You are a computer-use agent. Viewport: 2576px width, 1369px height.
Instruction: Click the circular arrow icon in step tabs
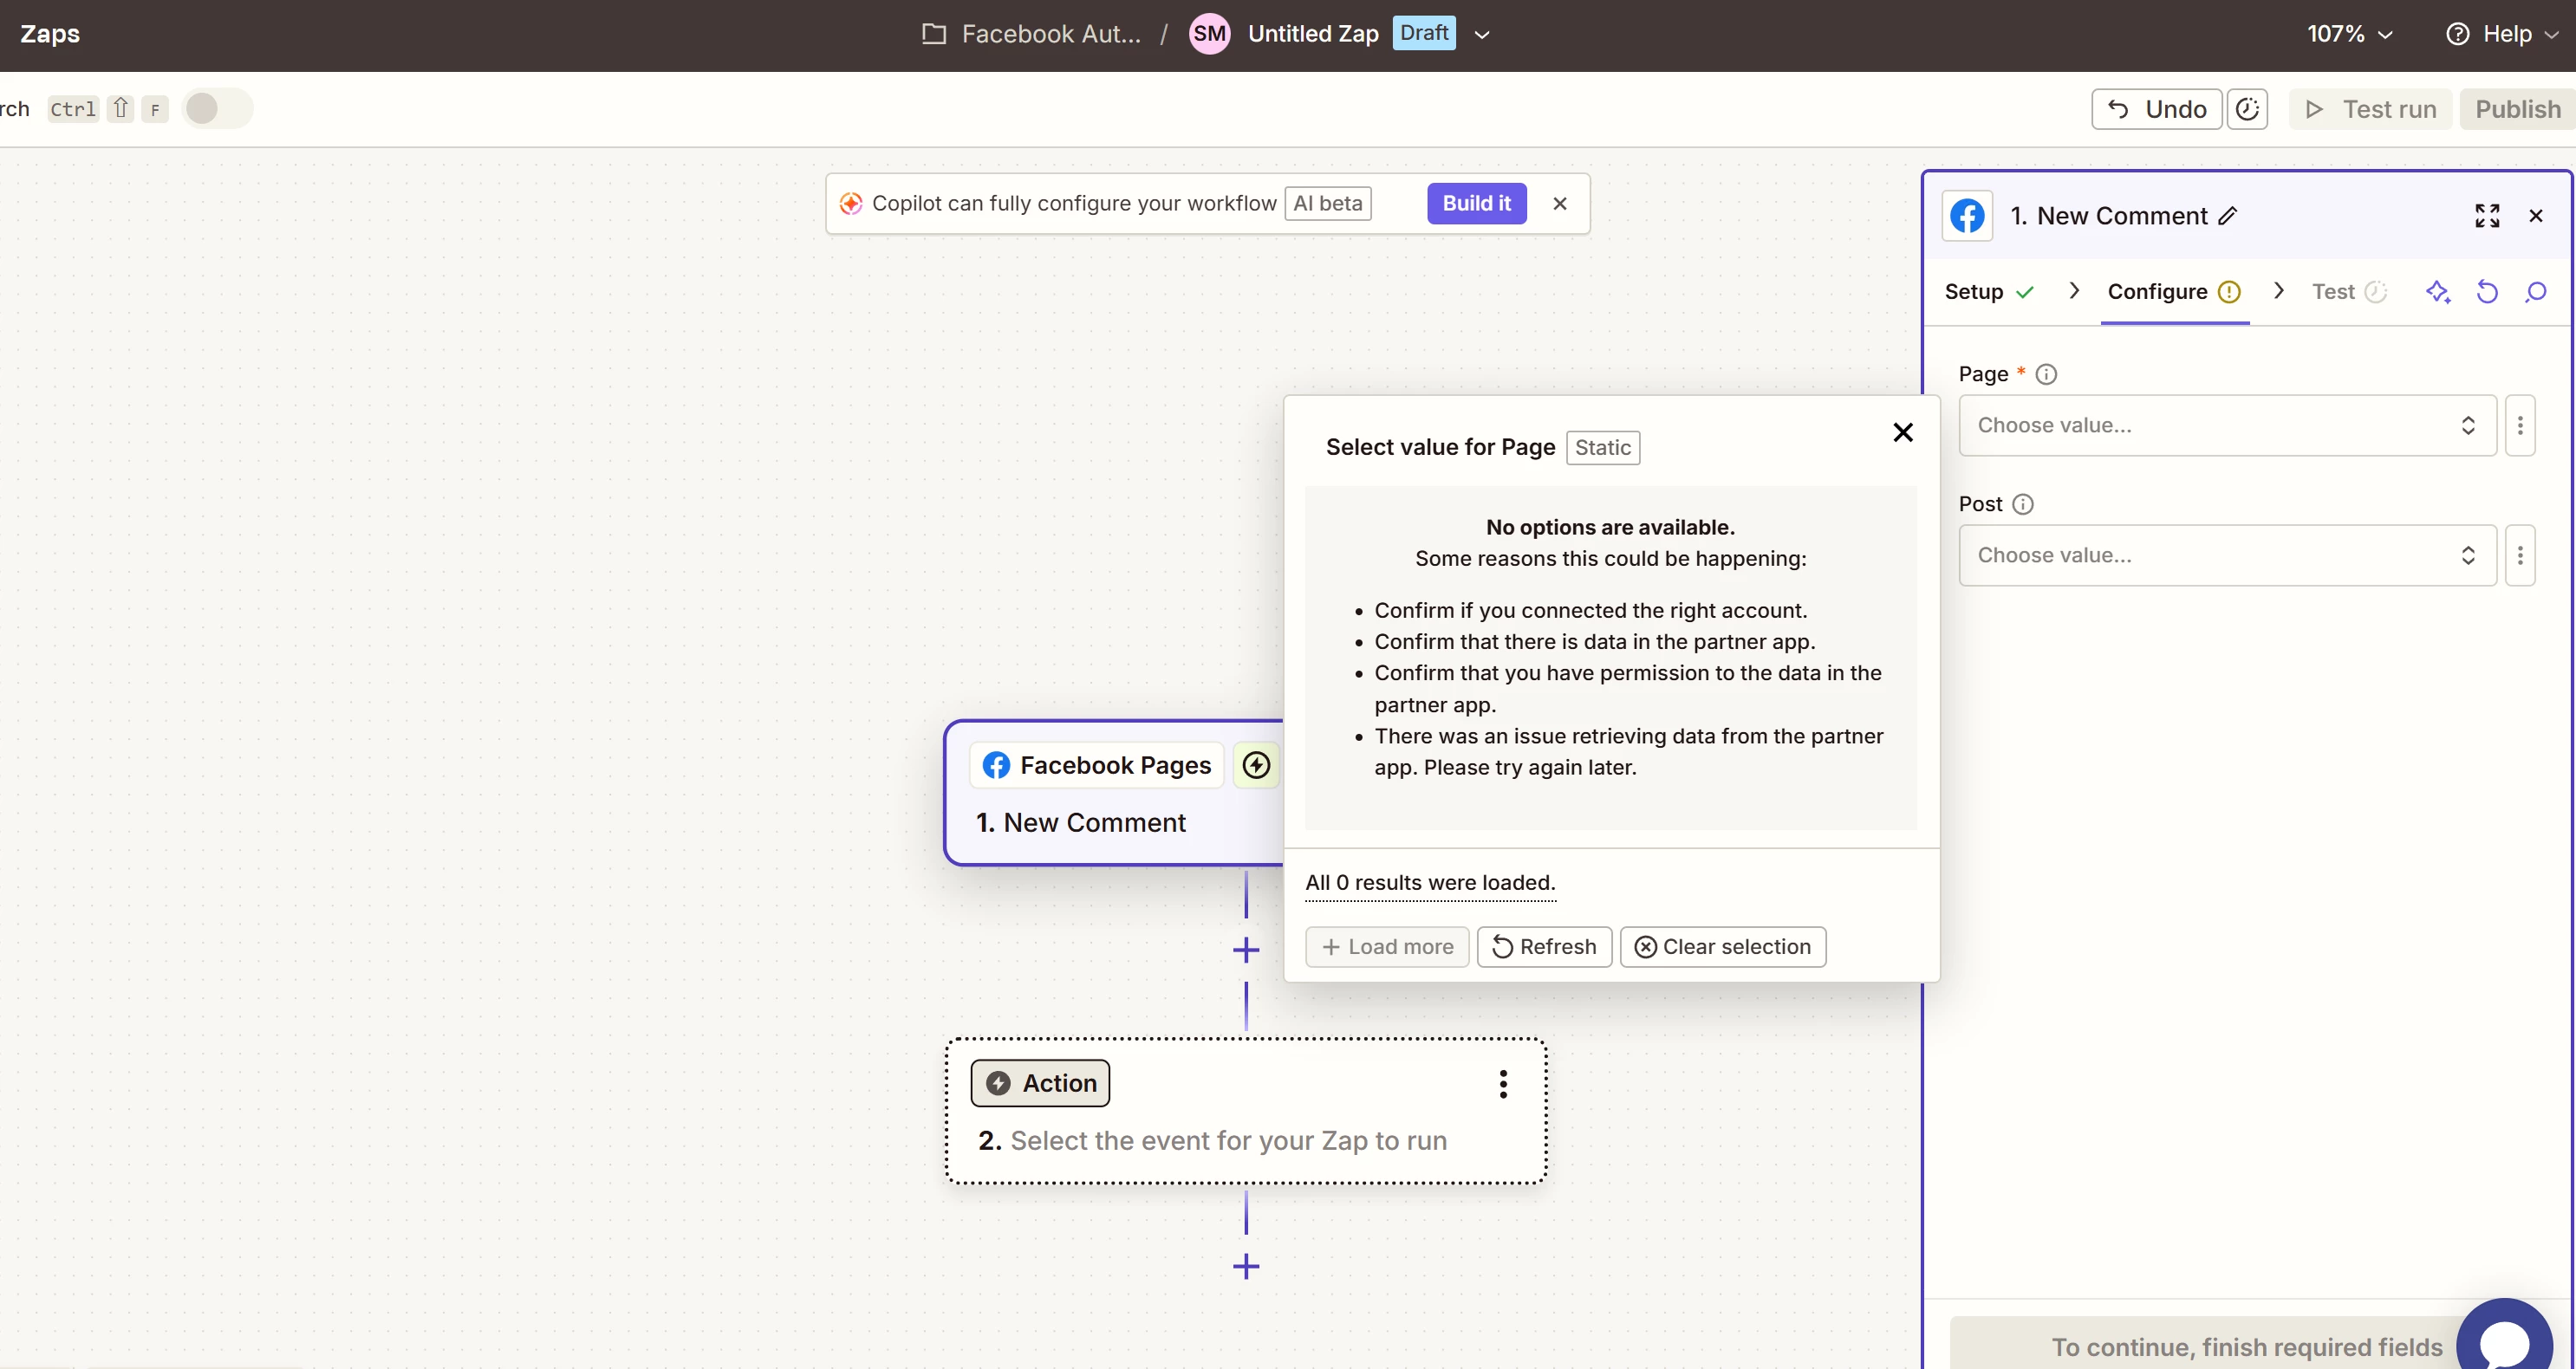coord(2486,292)
